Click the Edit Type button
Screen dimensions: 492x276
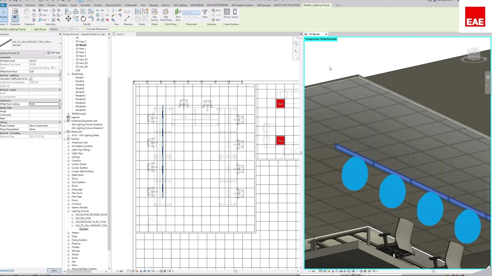pos(53,53)
